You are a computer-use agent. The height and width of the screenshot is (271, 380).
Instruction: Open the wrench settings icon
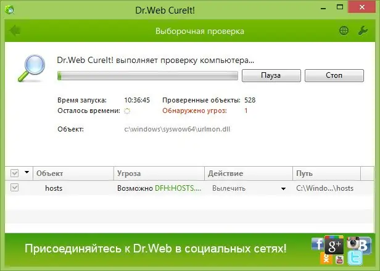[x=363, y=31]
